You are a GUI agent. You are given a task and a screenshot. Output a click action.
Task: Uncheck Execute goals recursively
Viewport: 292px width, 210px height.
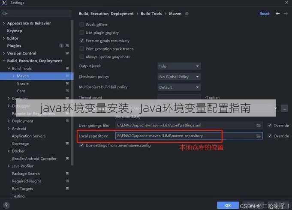[81, 41]
